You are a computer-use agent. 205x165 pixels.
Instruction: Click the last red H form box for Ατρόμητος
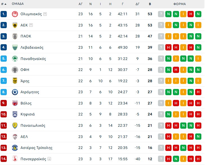[x=198, y=92]
